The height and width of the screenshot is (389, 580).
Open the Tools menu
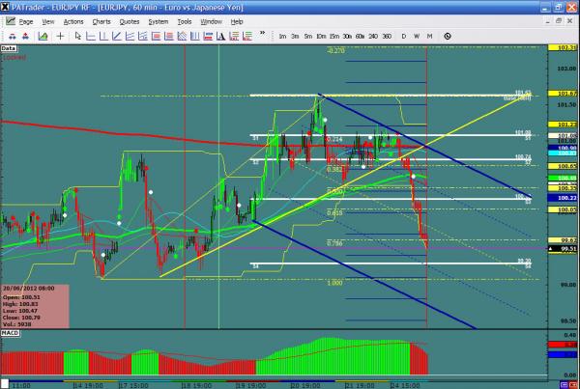tap(183, 20)
